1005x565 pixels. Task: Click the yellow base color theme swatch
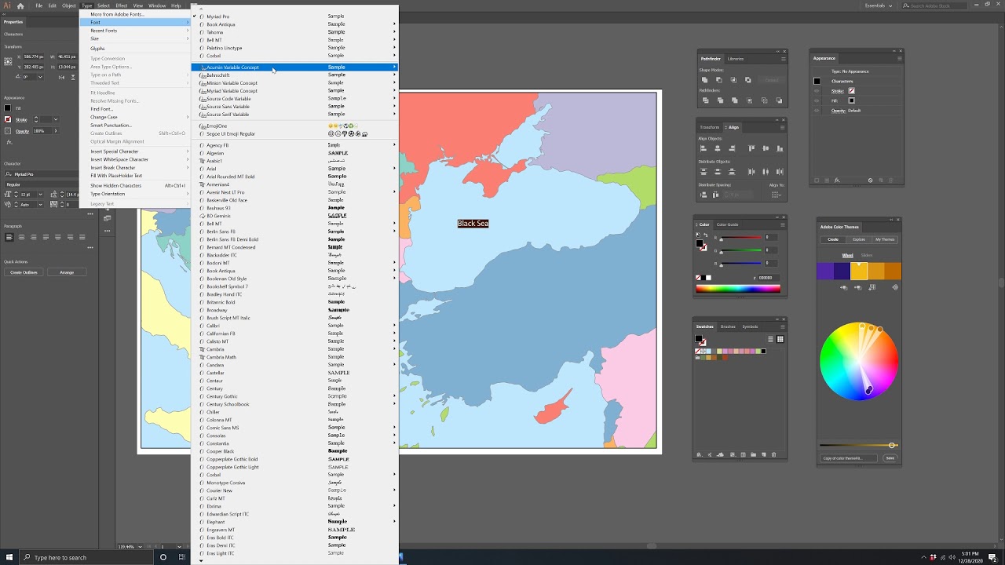pyautogui.click(x=859, y=271)
